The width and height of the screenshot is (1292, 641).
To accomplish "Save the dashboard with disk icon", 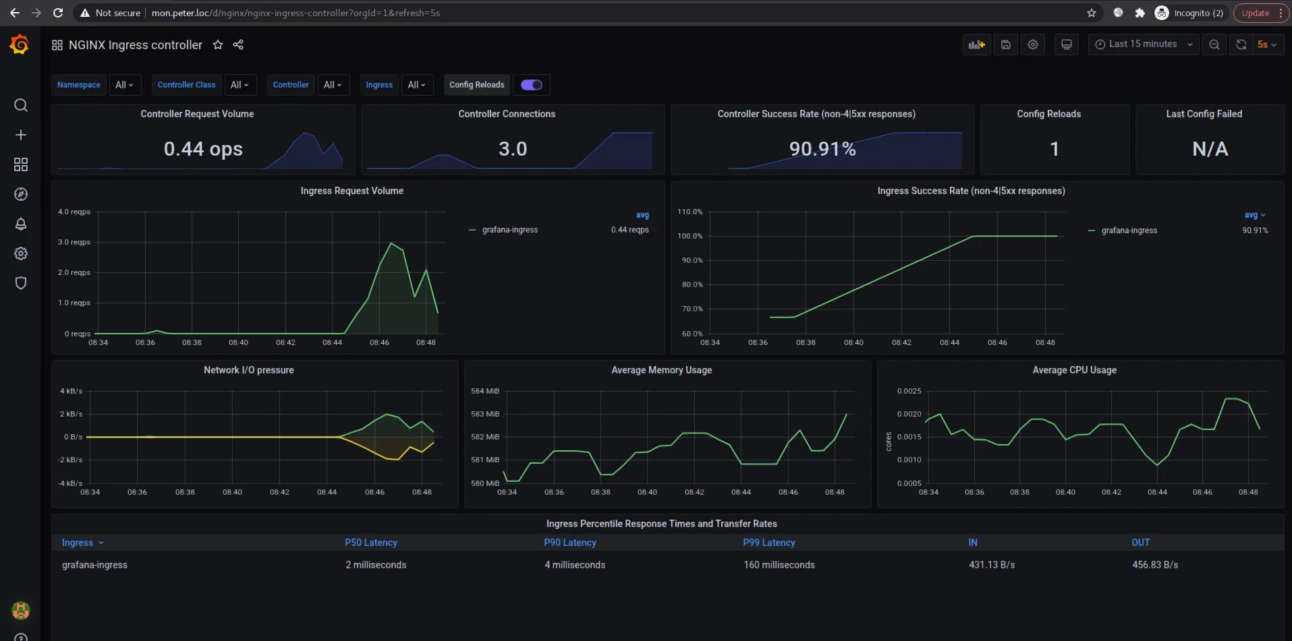I will (x=1005, y=44).
